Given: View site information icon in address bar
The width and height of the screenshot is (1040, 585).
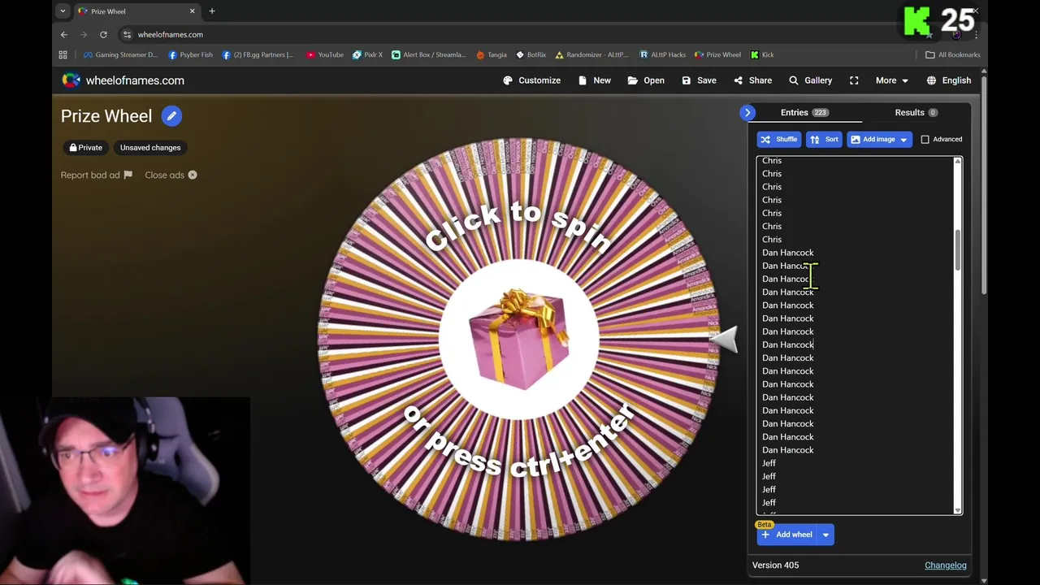Looking at the screenshot, I should click(x=126, y=35).
